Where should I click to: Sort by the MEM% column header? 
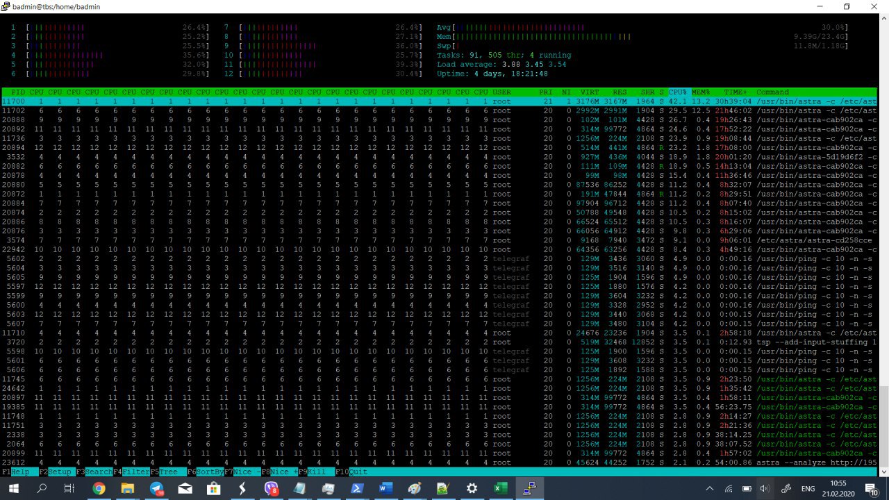coord(701,92)
